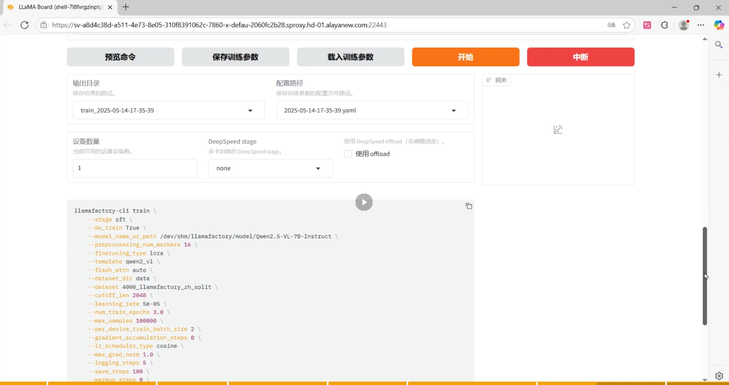Click the 设备数量 input field
Viewport: 729px width, 385px height.
pyautogui.click(x=134, y=168)
